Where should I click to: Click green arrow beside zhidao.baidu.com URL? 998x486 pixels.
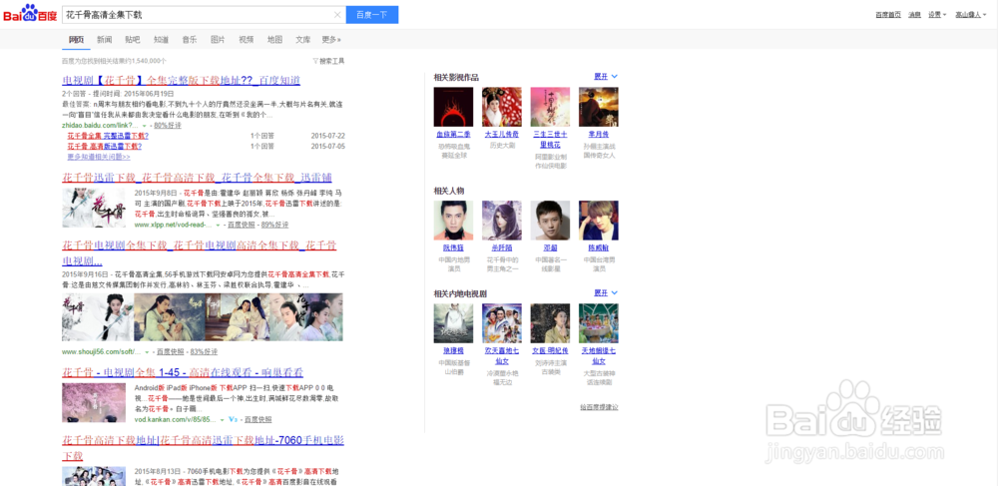click(x=143, y=126)
